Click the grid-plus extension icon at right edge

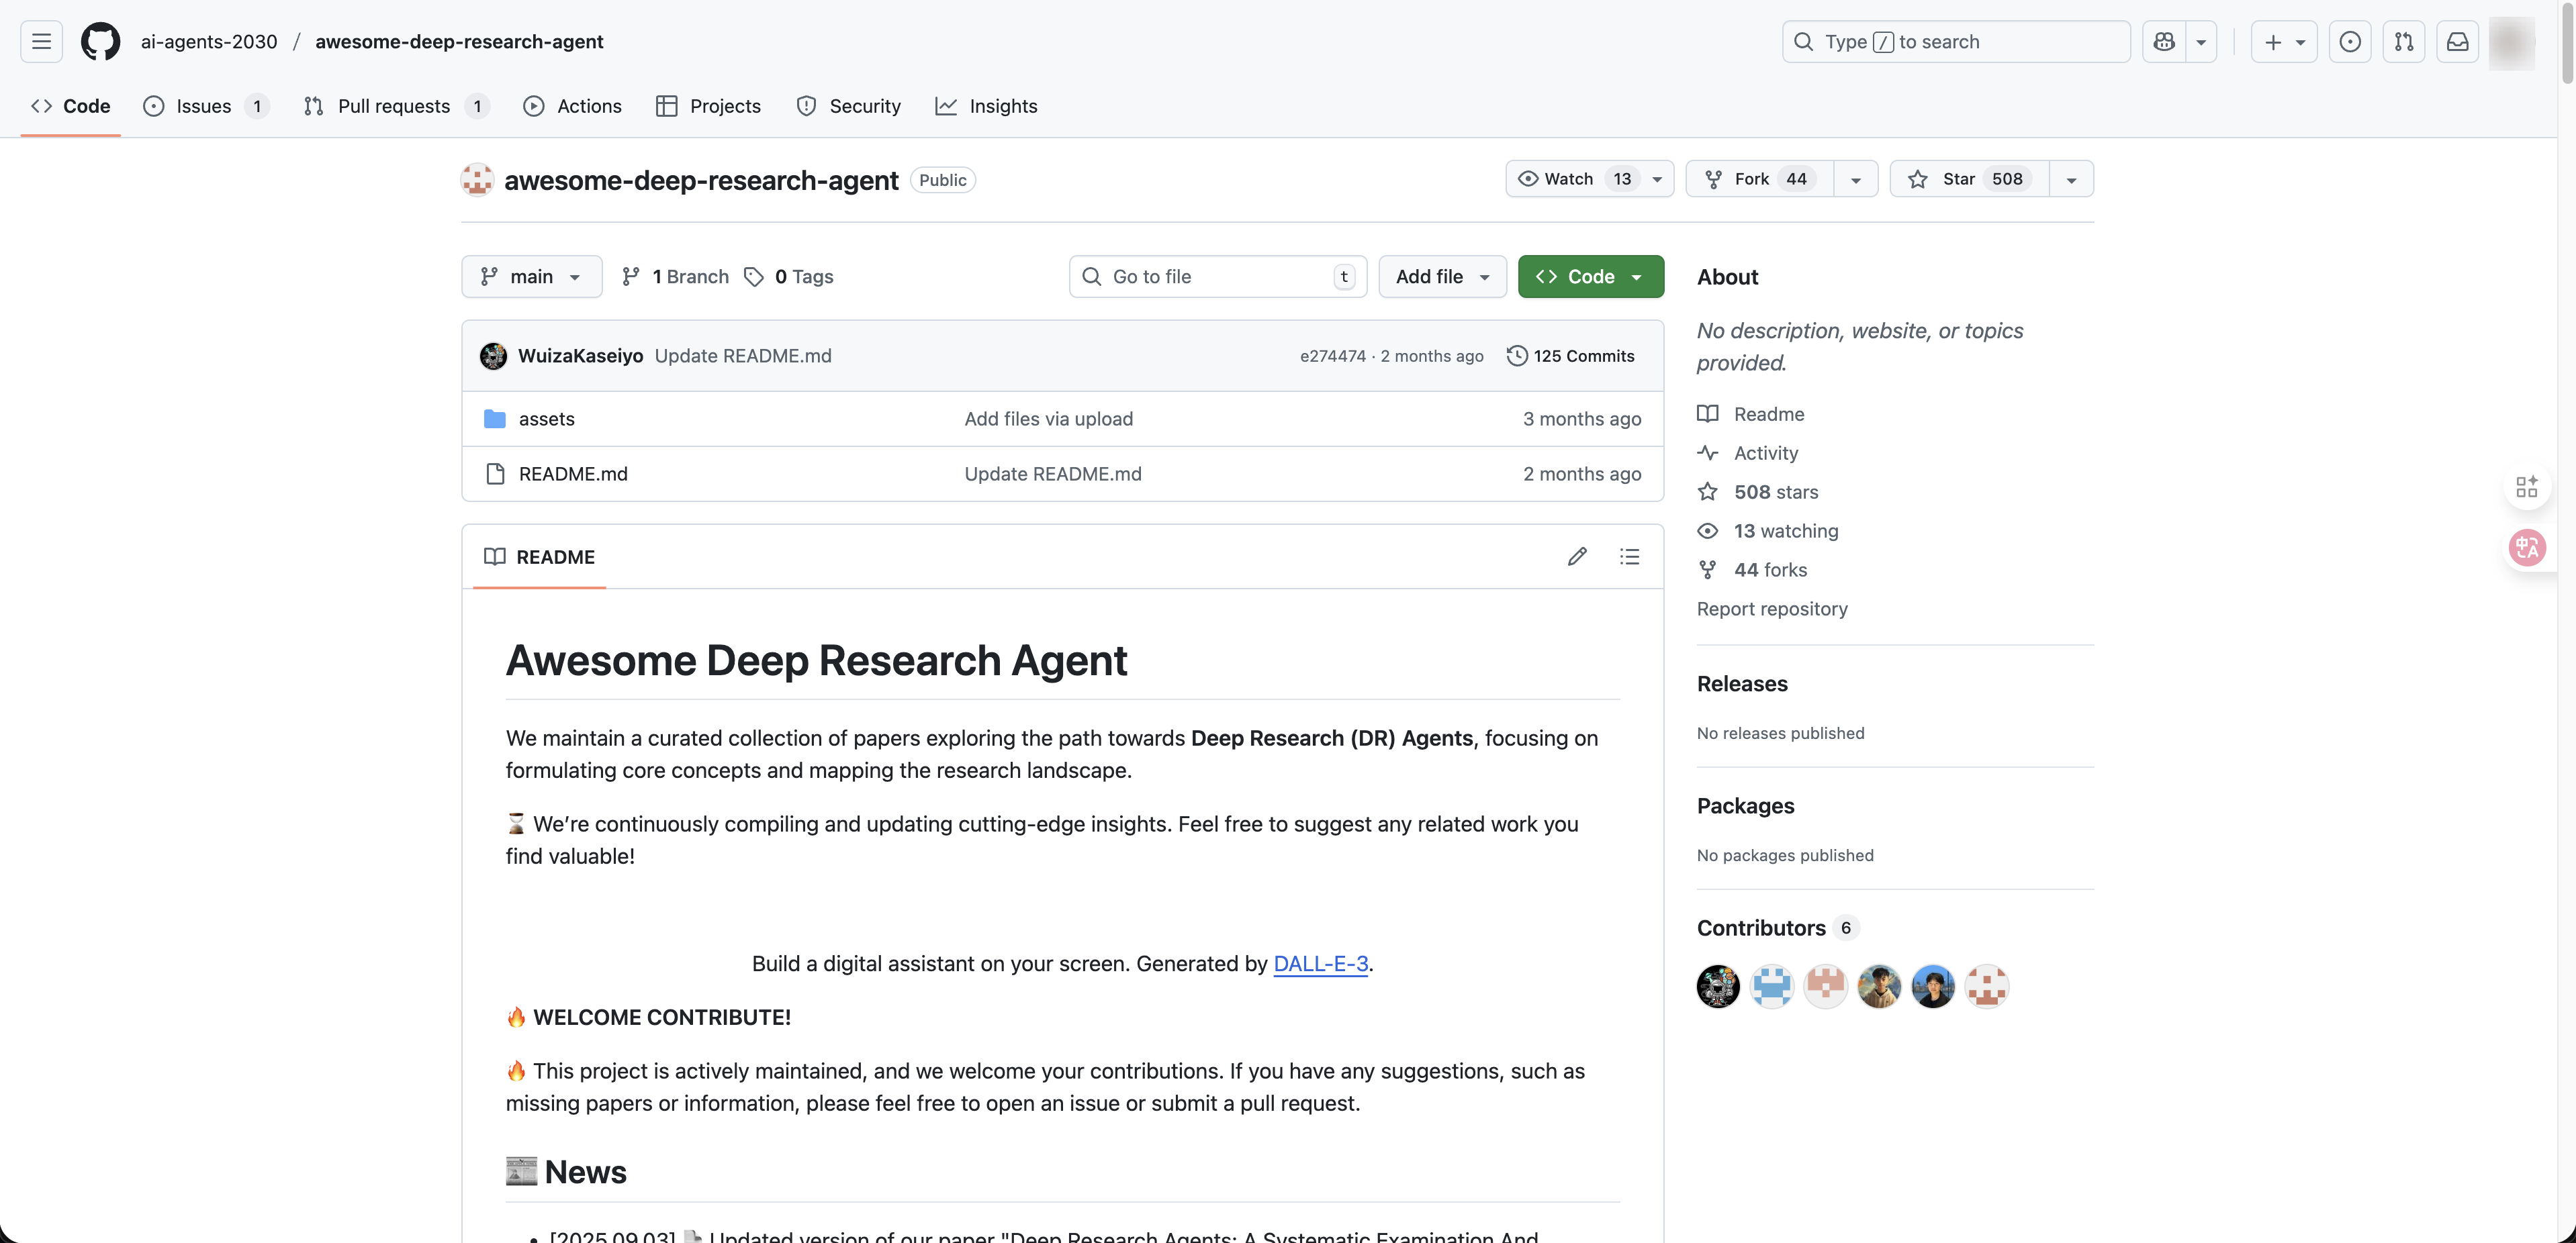(x=2527, y=487)
